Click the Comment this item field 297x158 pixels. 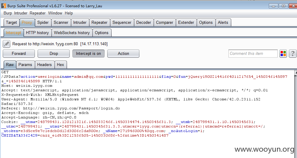[253, 54]
